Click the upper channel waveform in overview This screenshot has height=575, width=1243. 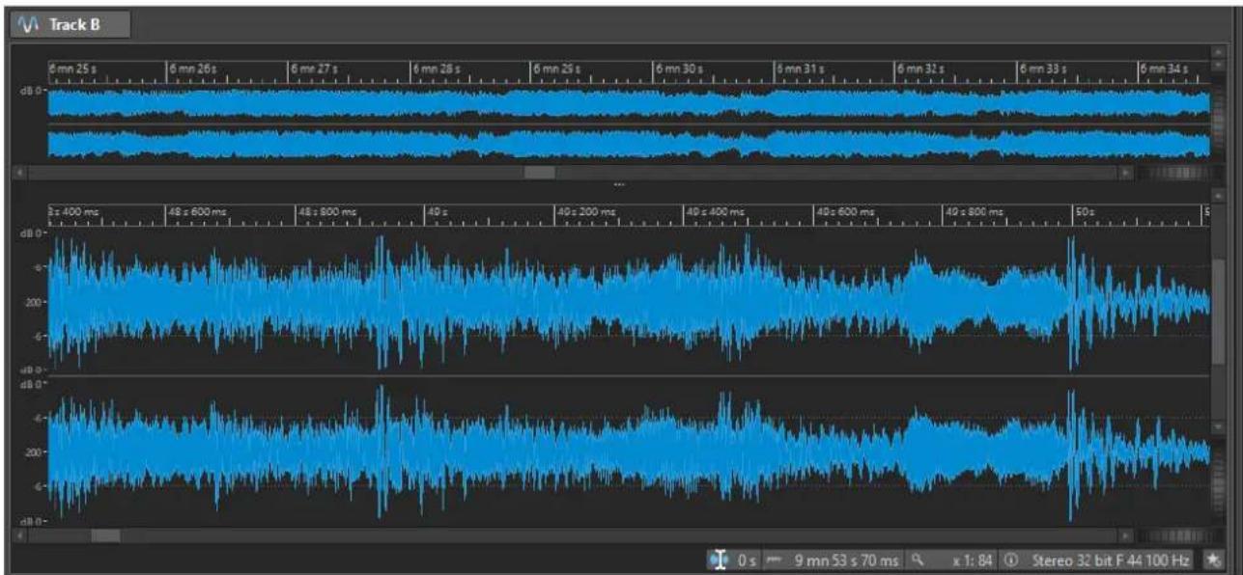[629, 103]
